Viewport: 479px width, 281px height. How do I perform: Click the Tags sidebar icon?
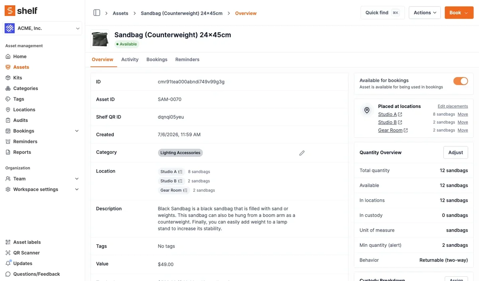tap(8, 99)
